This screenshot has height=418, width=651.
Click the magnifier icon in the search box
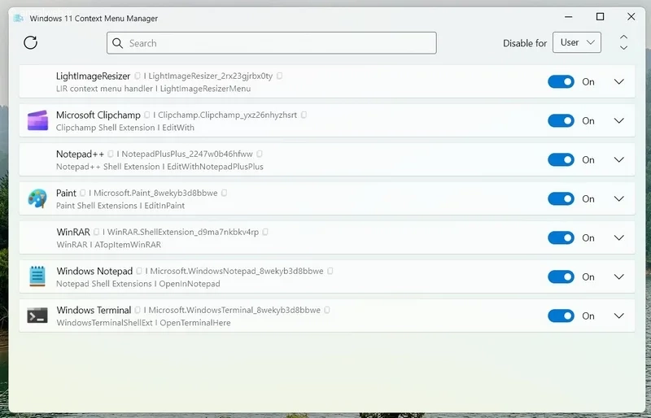pyautogui.click(x=117, y=43)
